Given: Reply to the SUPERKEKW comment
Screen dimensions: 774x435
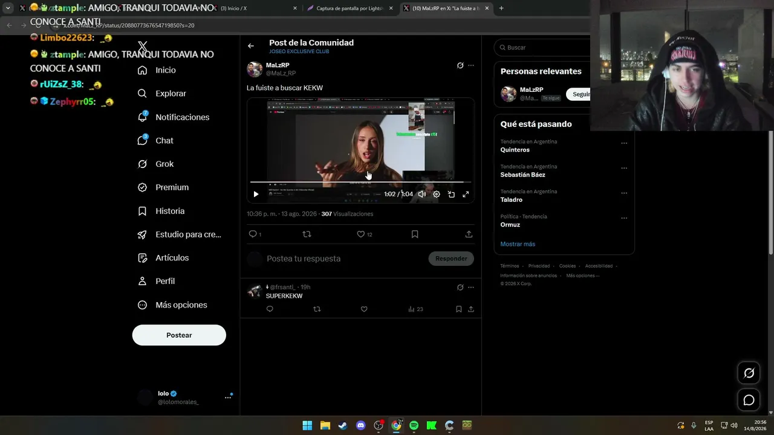Looking at the screenshot, I should (270, 309).
